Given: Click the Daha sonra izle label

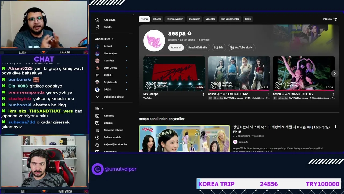Looking at the screenshot, I should 113,137.
